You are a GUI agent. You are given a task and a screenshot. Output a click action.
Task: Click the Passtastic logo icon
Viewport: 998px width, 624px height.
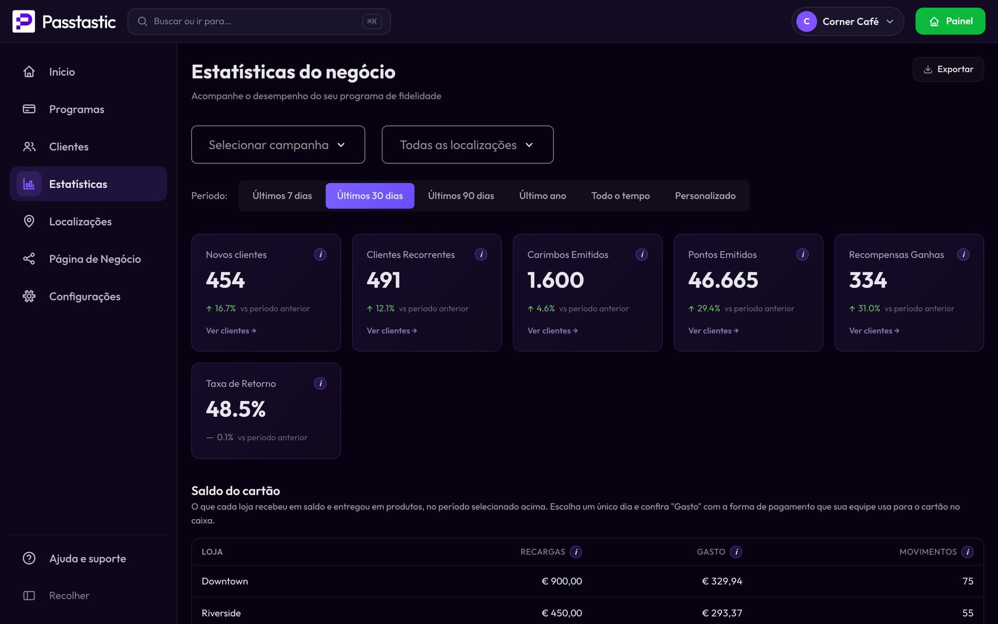[23, 21]
